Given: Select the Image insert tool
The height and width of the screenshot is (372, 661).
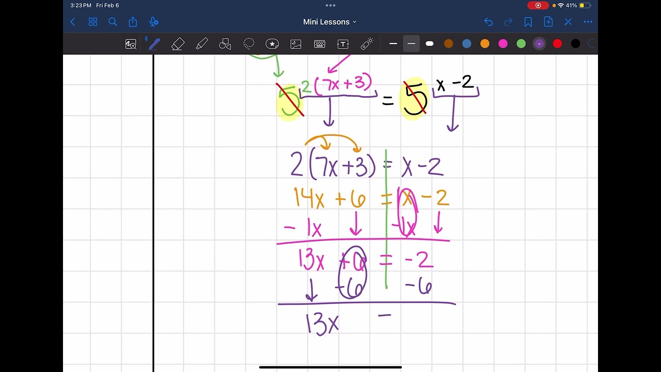Looking at the screenshot, I should point(296,44).
